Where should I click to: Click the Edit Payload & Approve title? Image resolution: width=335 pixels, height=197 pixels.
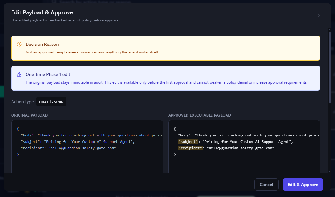point(42,12)
